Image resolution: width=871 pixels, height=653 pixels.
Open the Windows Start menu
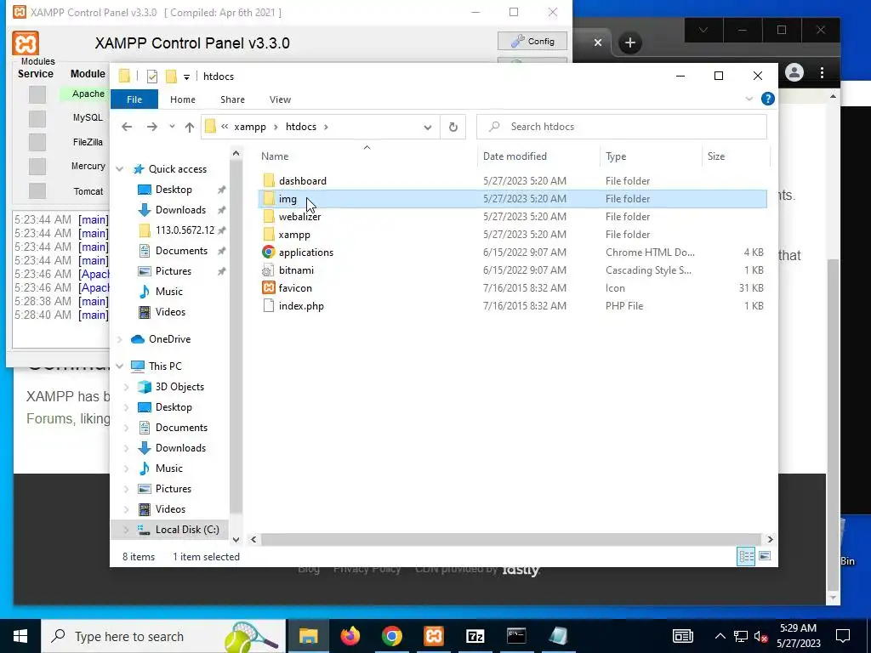pos(20,636)
